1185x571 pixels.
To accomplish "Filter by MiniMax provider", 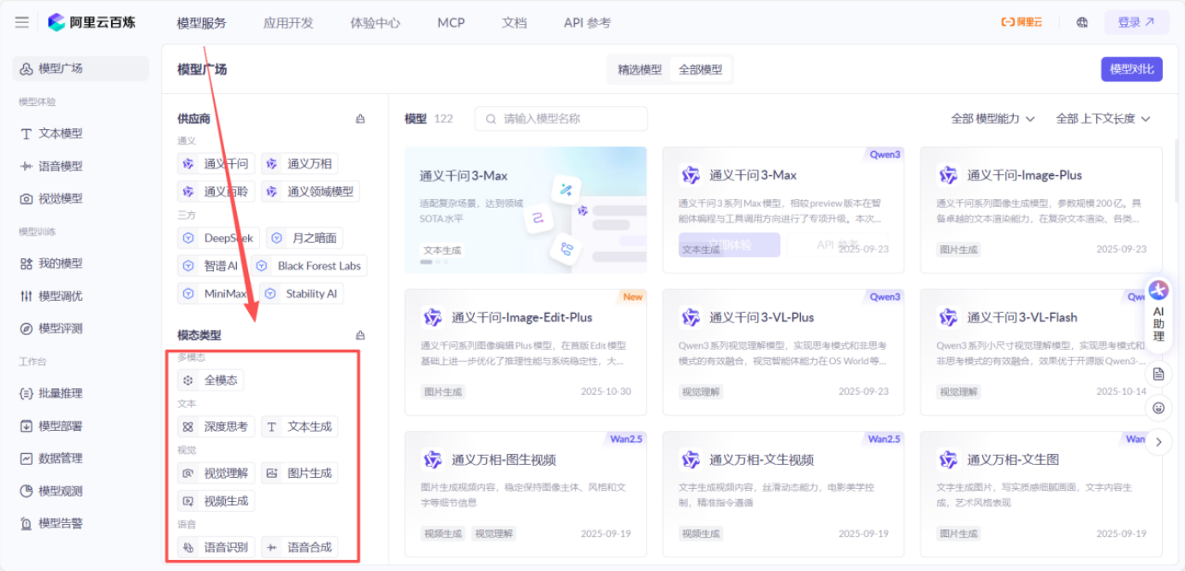I will 215,293.
